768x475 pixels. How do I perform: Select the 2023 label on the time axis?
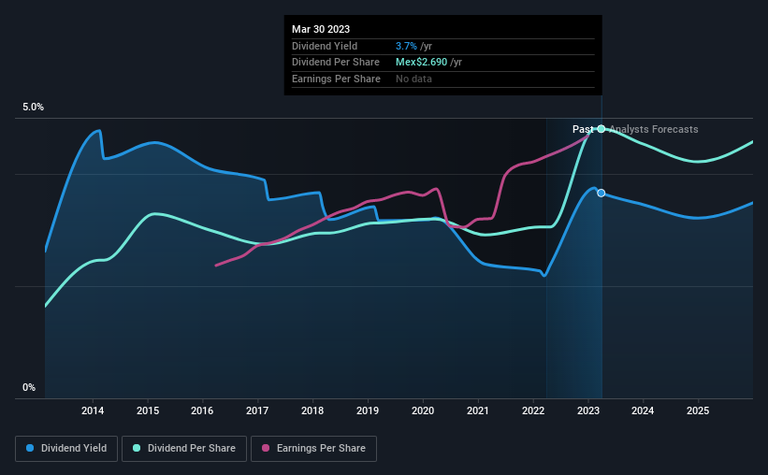pyautogui.click(x=588, y=410)
